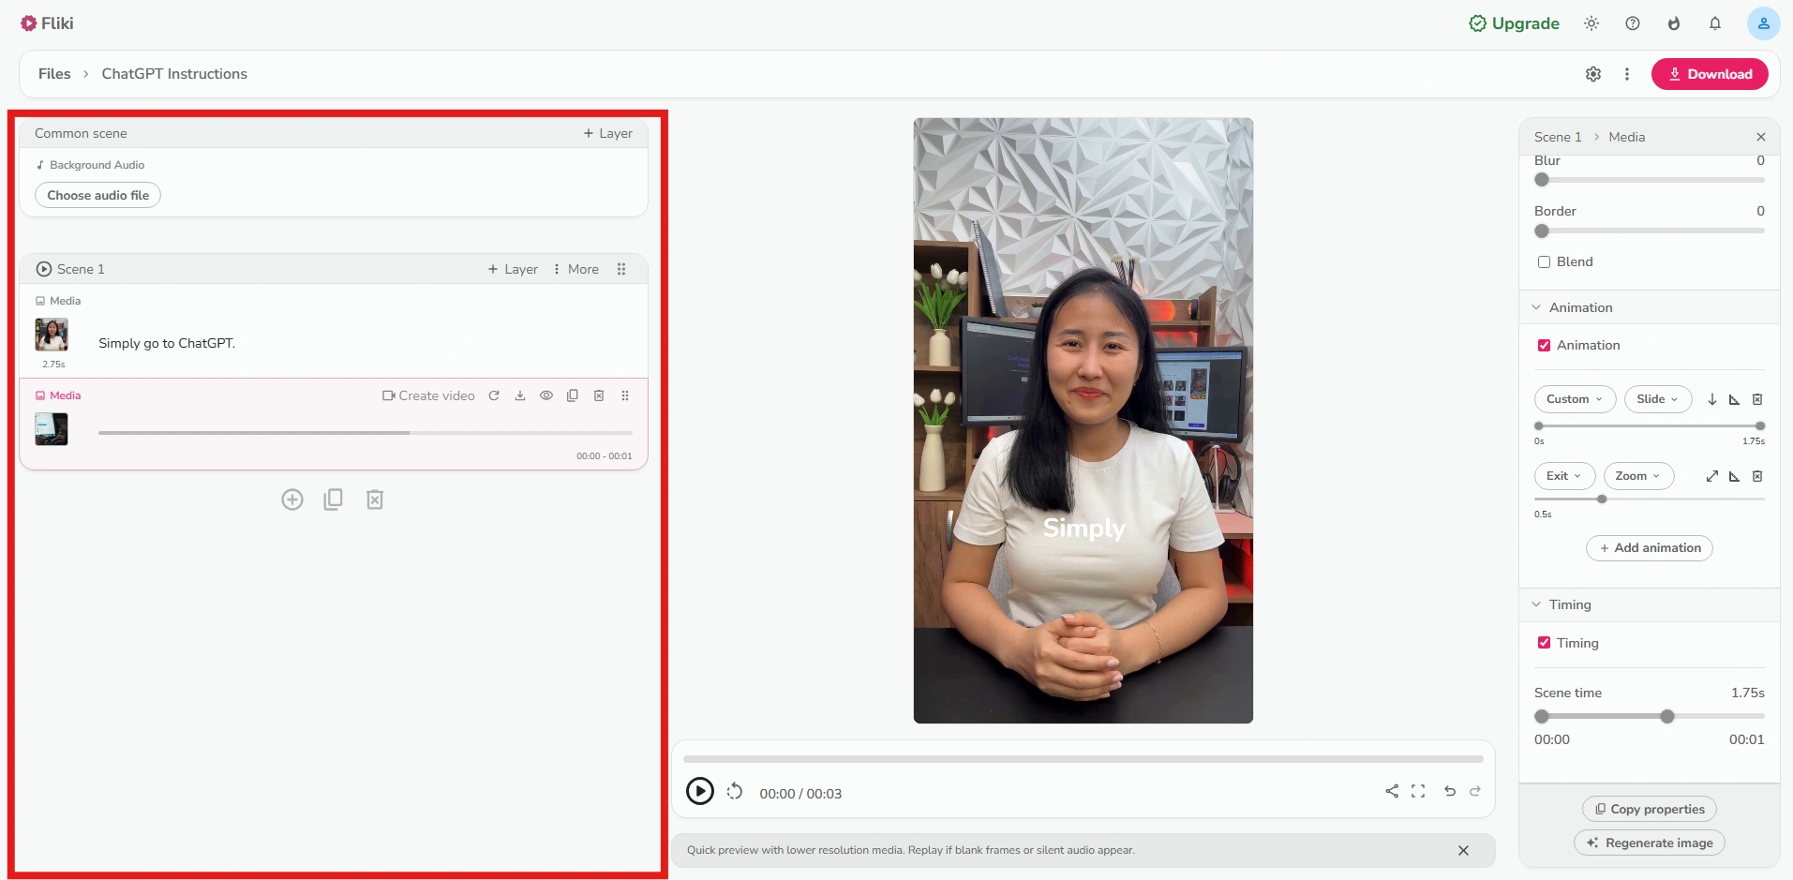Image resolution: width=1793 pixels, height=880 pixels.
Task: Delete the Slide animation
Action: (x=1757, y=399)
